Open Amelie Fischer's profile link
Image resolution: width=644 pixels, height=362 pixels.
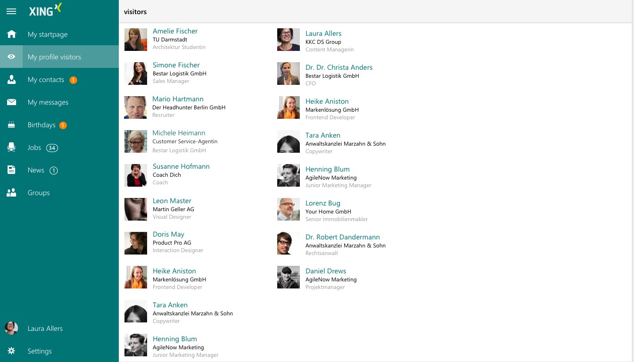tap(175, 31)
